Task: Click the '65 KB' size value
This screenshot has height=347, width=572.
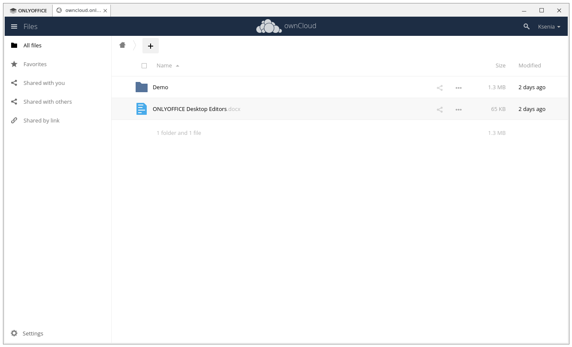Action: (498, 109)
